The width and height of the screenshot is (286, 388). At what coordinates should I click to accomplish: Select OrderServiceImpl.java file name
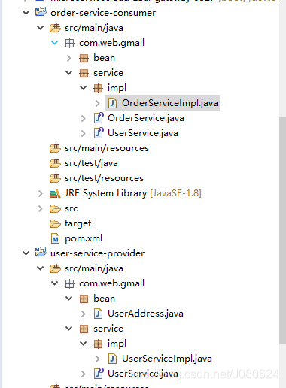(170, 103)
